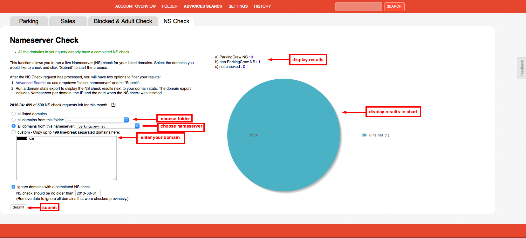Click the u-ns.net legend color swatch
Screen dimensions: 526x238
[x=365, y=135]
